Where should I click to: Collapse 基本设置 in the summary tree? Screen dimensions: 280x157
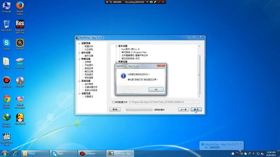pos(116,46)
